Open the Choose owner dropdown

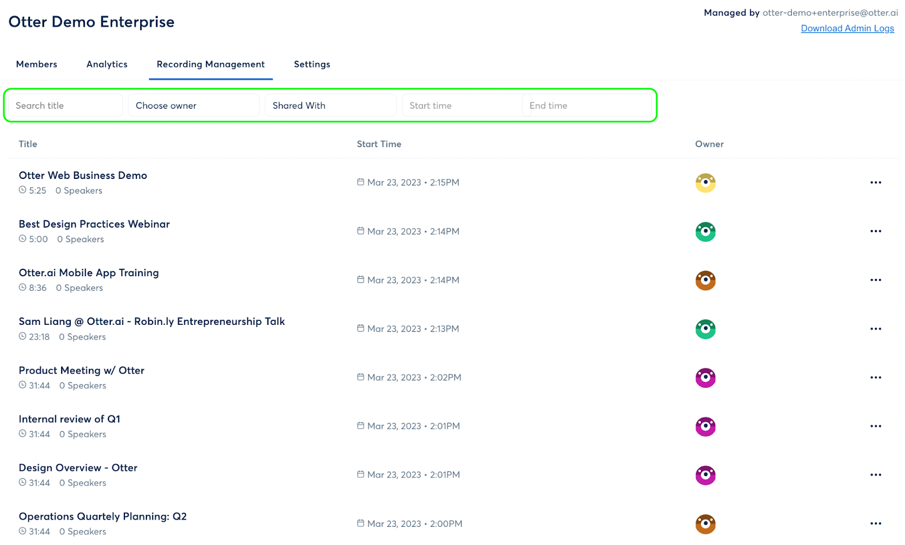[193, 105]
